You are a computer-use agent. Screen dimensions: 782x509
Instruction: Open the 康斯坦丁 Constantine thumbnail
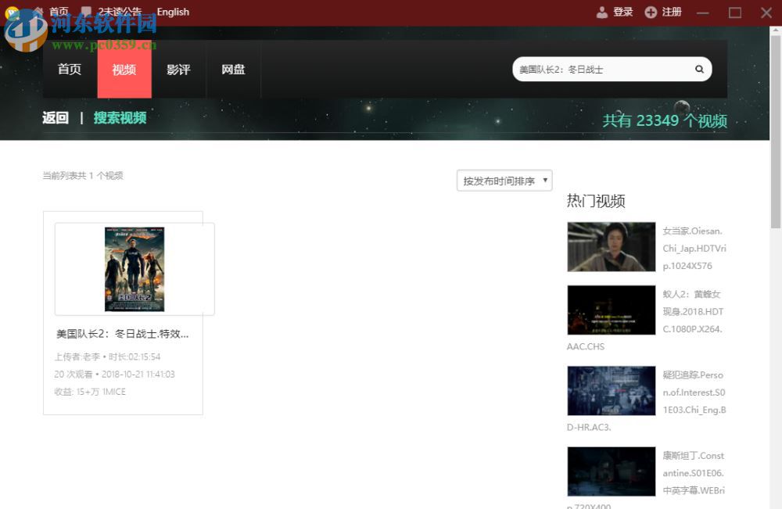pos(611,471)
